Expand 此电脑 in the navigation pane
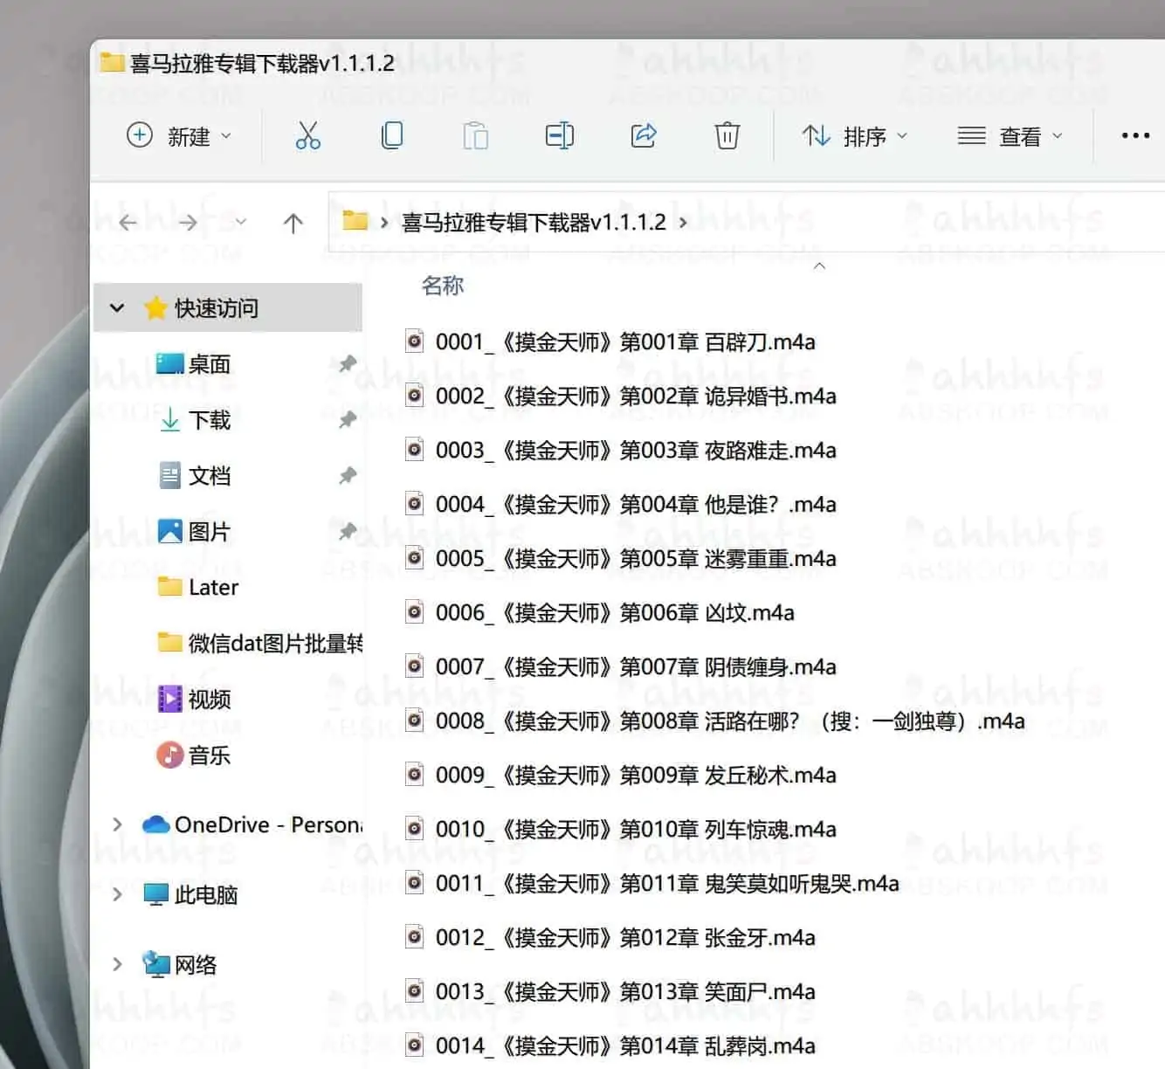Image resolution: width=1165 pixels, height=1069 pixels. pos(118,894)
